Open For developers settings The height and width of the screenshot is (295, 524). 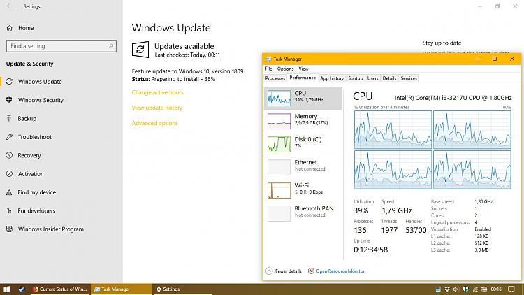36,210
